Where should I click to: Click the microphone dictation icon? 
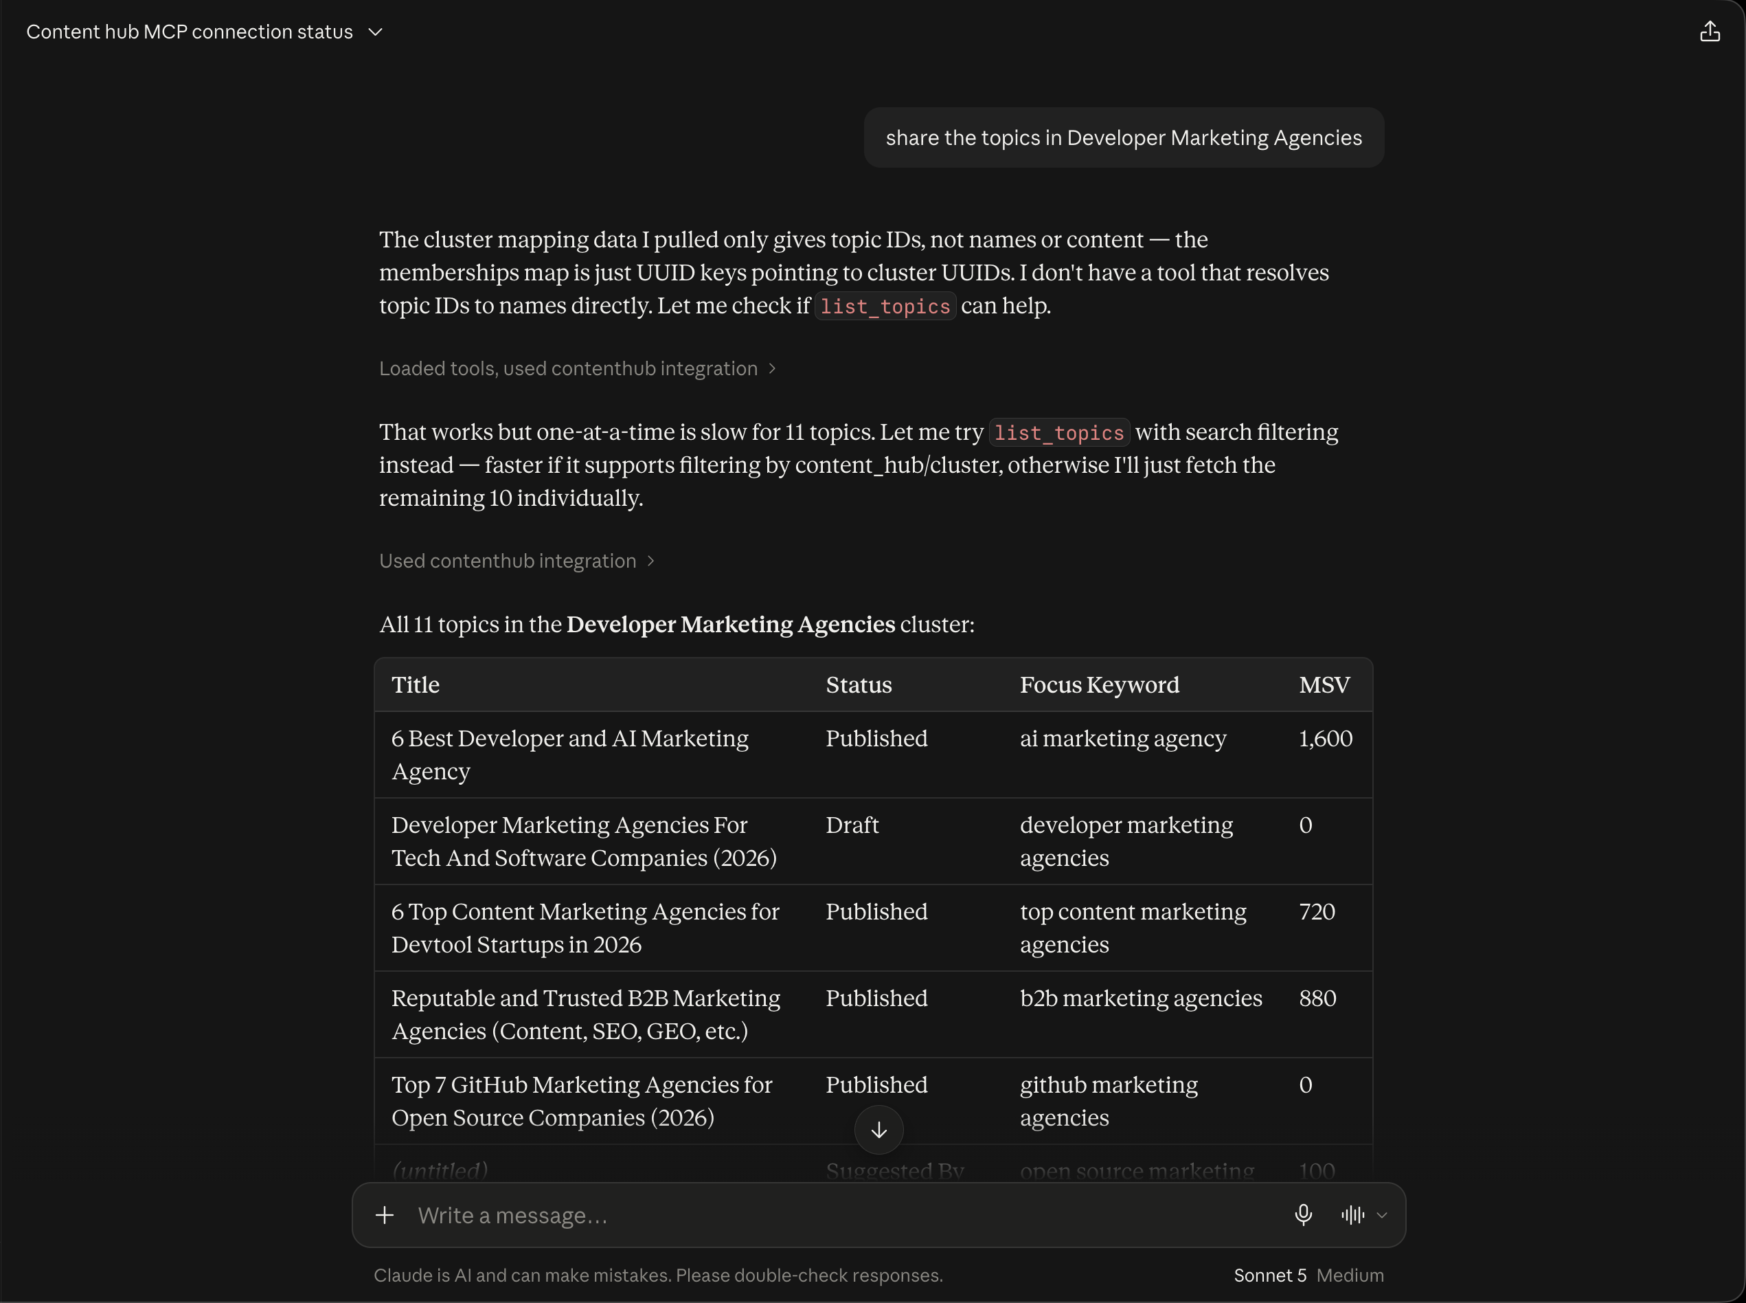tap(1303, 1214)
